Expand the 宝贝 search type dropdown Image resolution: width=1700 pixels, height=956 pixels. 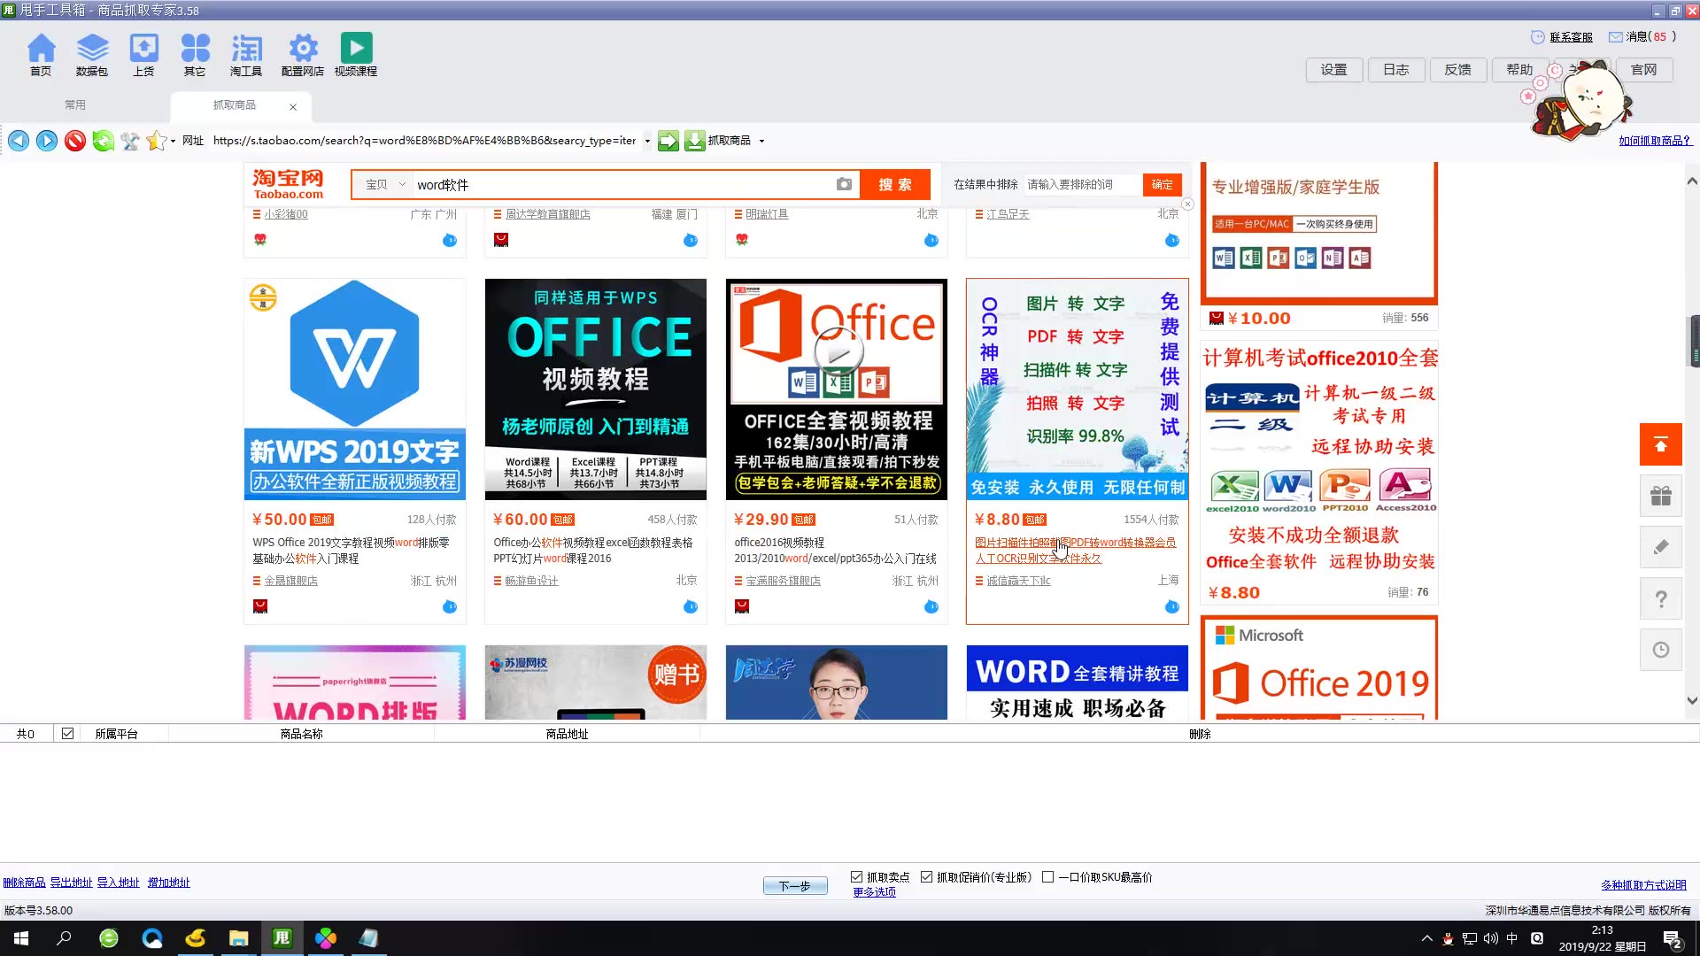pos(387,184)
